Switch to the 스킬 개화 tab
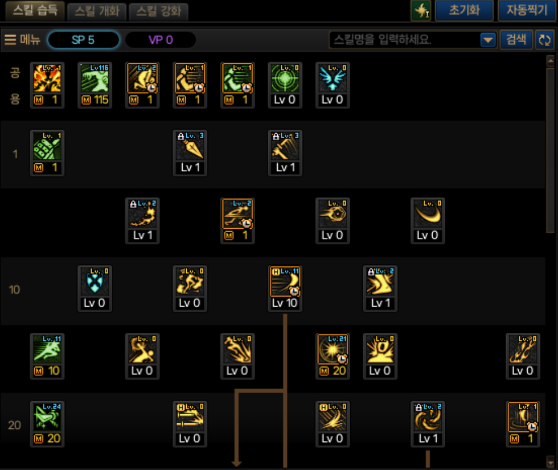The height and width of the screenshot is (470, 558). pyautogui.click(x=97, y=11)
